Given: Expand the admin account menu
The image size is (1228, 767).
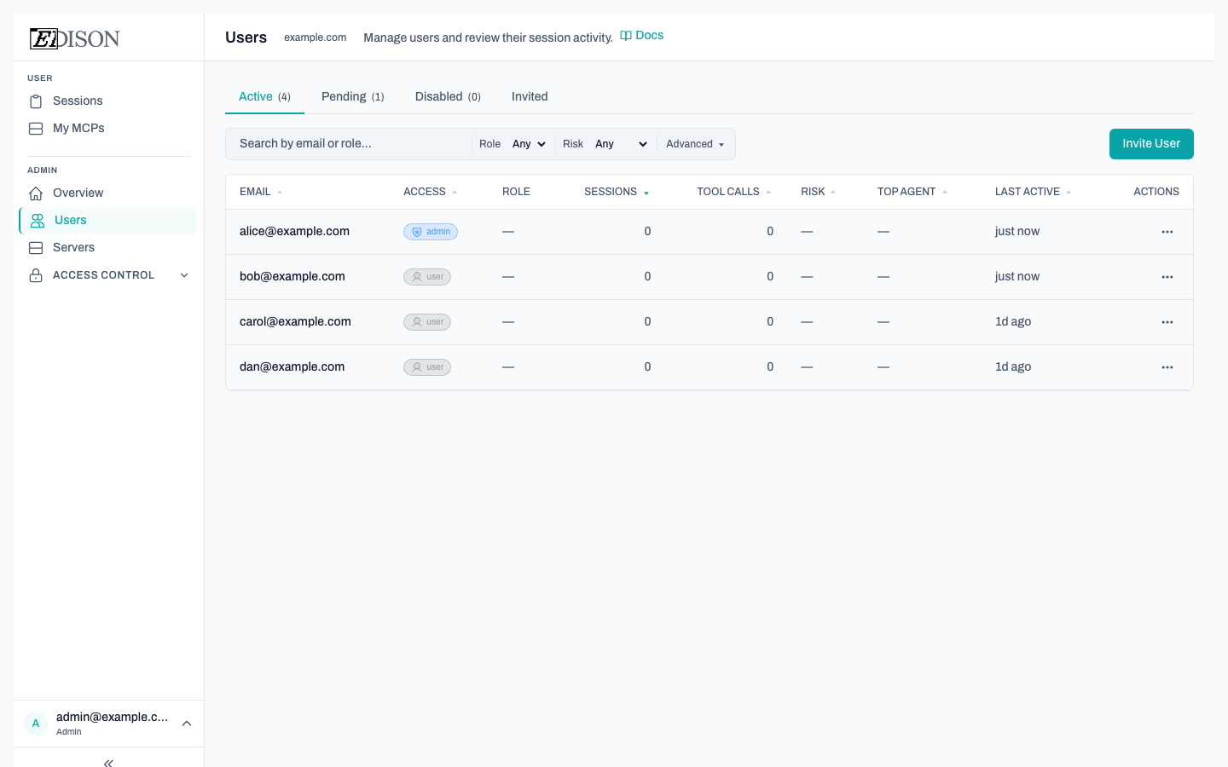Looking at the screenshot, I should point(187,724).
